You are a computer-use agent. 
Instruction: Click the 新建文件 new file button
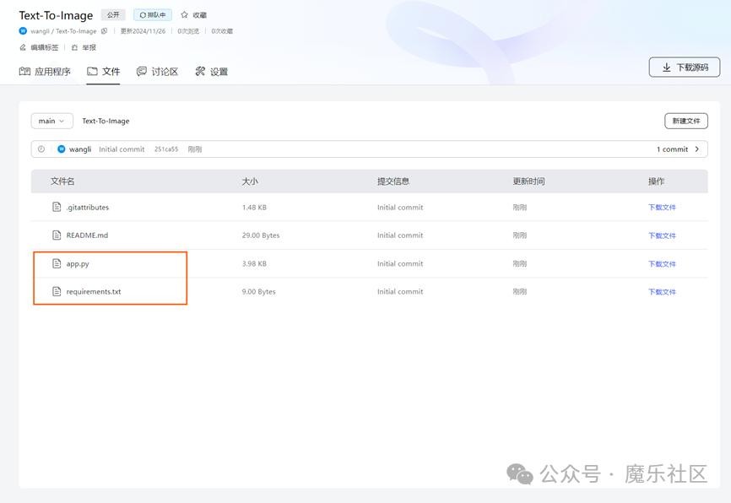pos(685,121)
